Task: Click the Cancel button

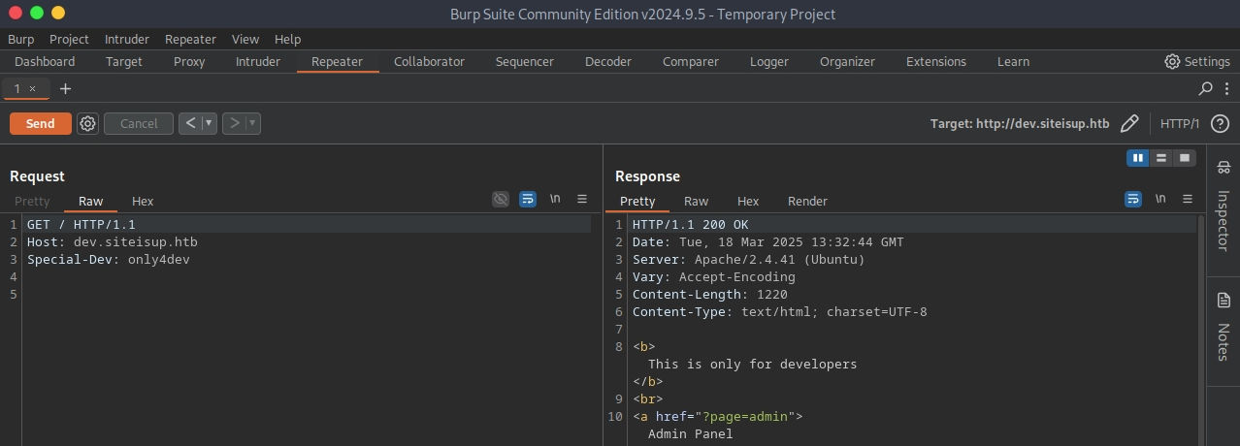Action: (x=139, y=123)
